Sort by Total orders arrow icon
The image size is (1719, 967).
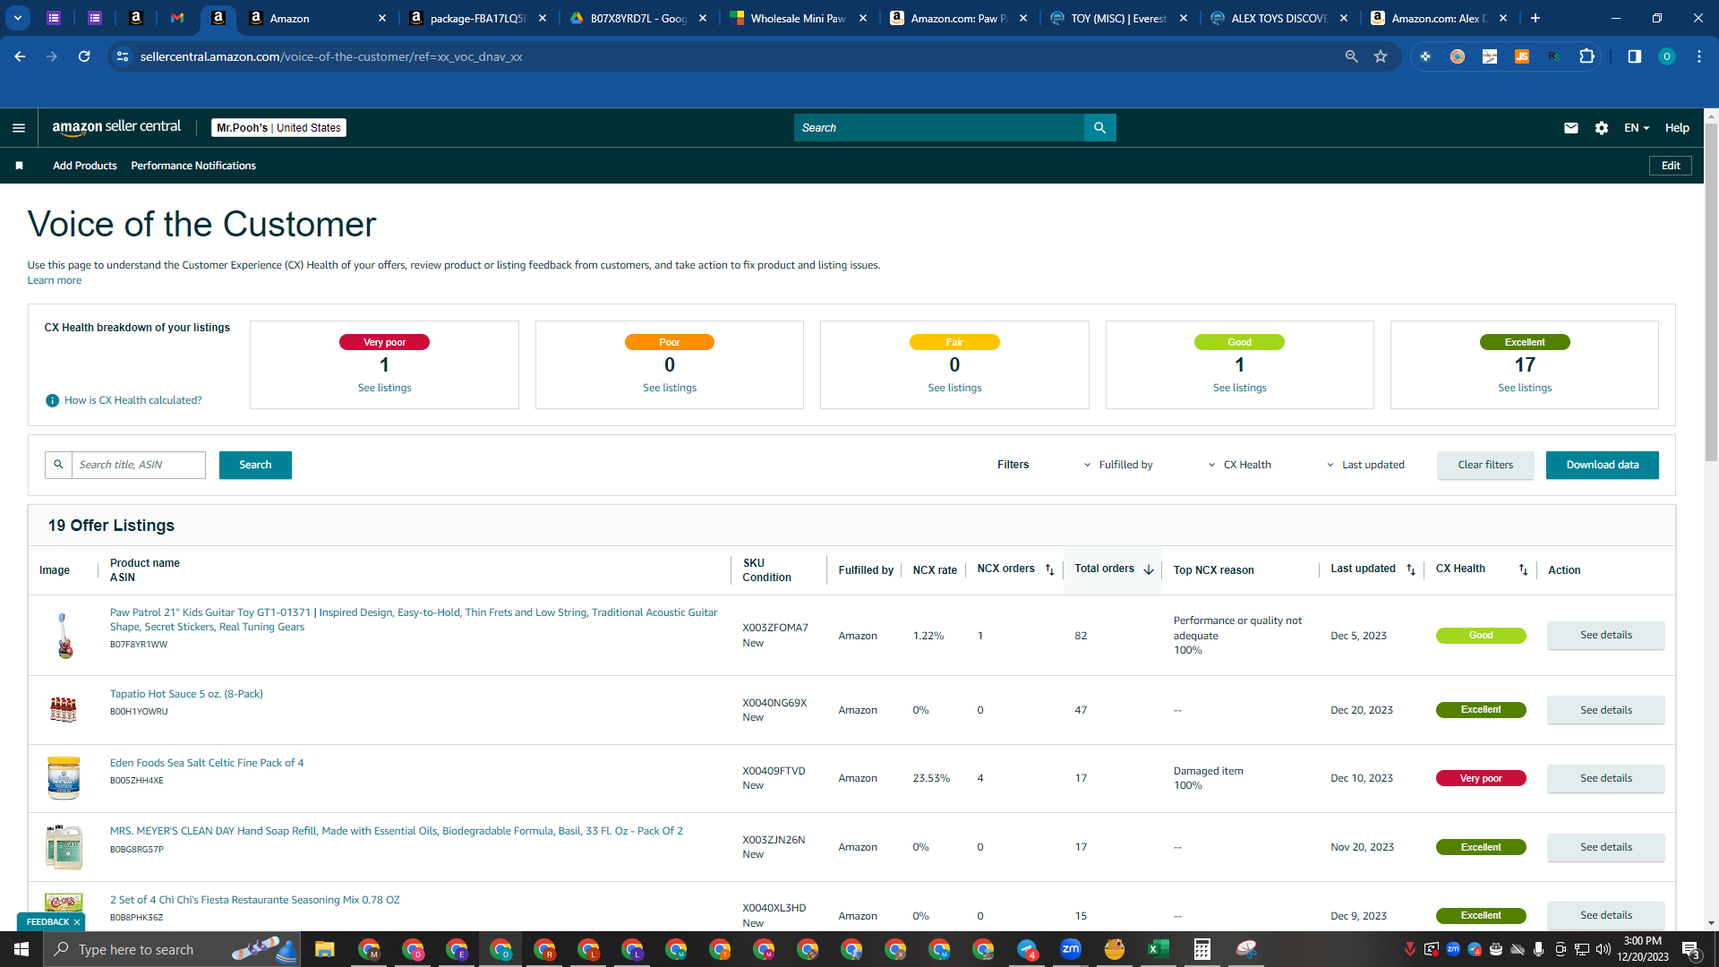tap(1149, 569)
